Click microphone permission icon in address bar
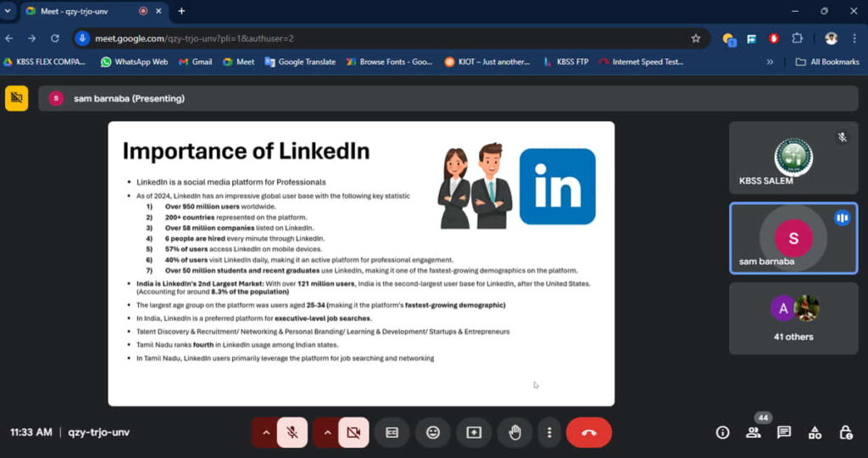The image size is (868, 458). tap(82, 39)
